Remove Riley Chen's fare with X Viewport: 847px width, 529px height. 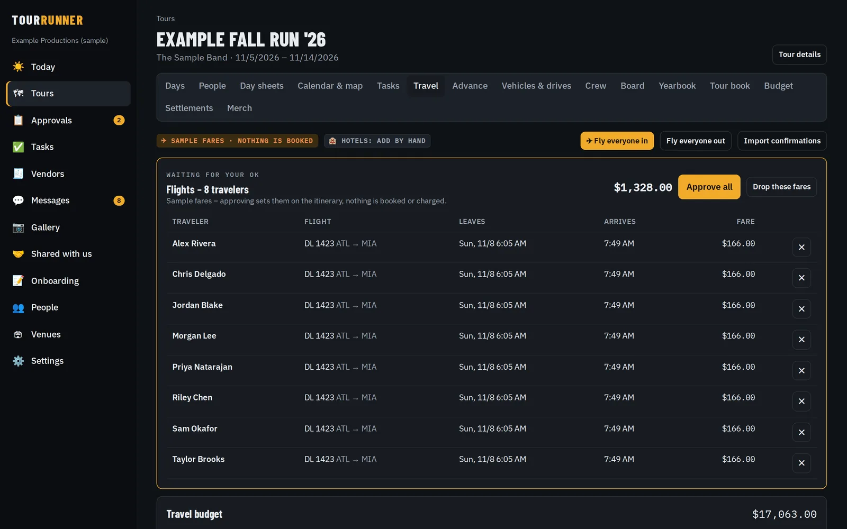point(801,401)
